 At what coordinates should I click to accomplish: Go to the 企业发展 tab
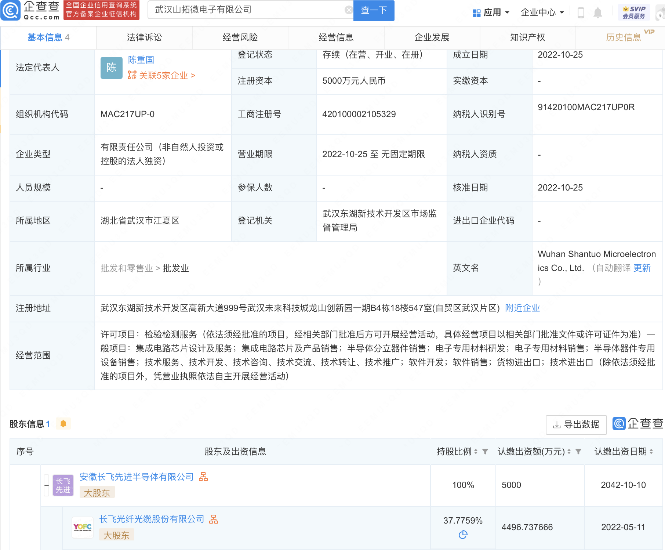pos(432,37)
